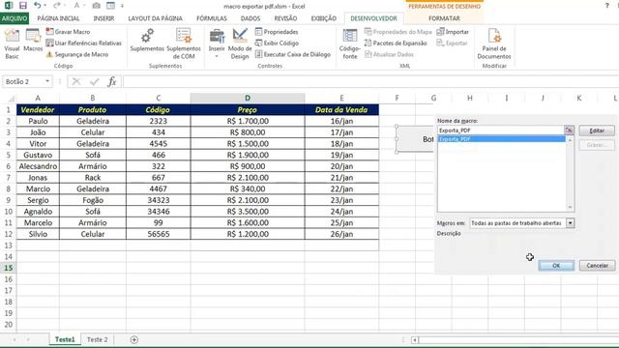The width and height of the screenshot is (619, 348).
Task: Click the XML Exportar button
Action: coord(452,43)
